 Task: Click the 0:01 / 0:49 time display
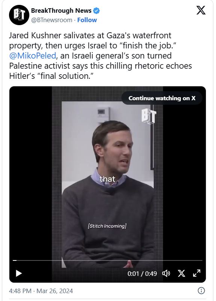click(x=142, y=274)
